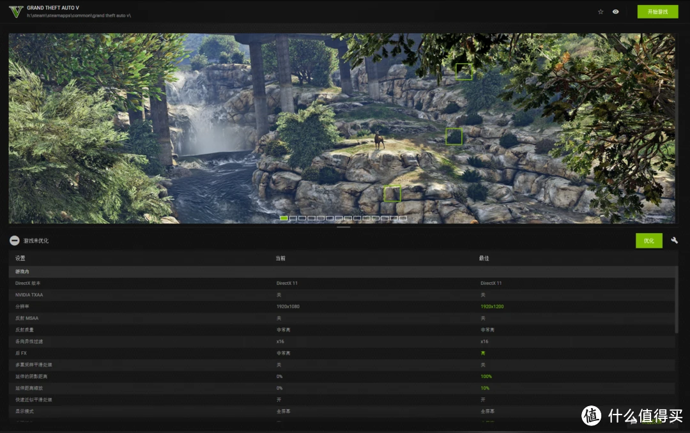Screen dimensions: 690x433
Task: Click the green 优化 optimize button
Action: [648, 241]
